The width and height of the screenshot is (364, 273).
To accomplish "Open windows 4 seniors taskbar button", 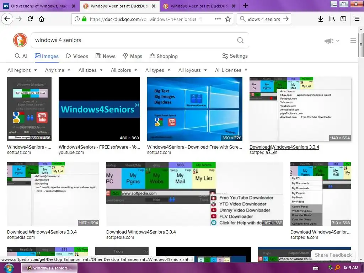I will pos(49,268).
